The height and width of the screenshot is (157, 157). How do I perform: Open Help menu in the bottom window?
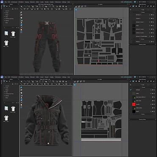pyautogui.click(x=69, y=77)
